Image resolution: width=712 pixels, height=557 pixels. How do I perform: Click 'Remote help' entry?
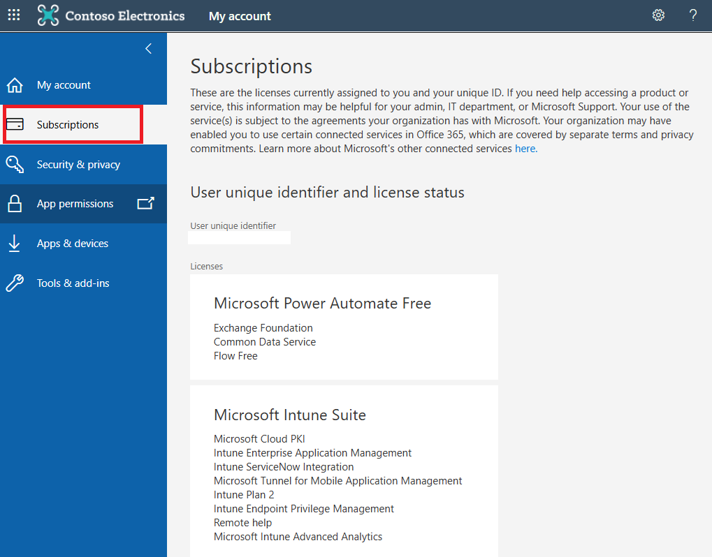[x=243, y=523]
